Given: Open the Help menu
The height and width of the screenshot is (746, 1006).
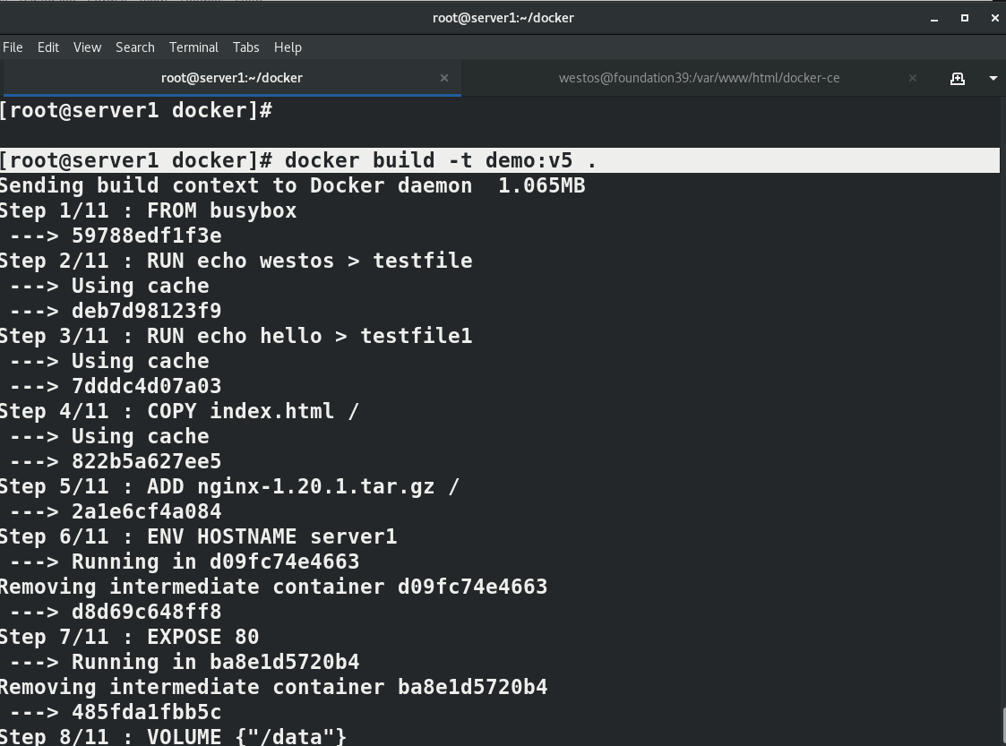Looking at the screenshot, I should pos(288,47).
